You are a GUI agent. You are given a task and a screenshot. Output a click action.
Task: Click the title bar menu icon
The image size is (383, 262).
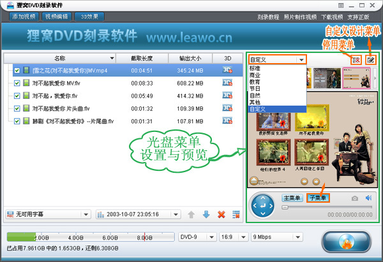click(341, 5)
